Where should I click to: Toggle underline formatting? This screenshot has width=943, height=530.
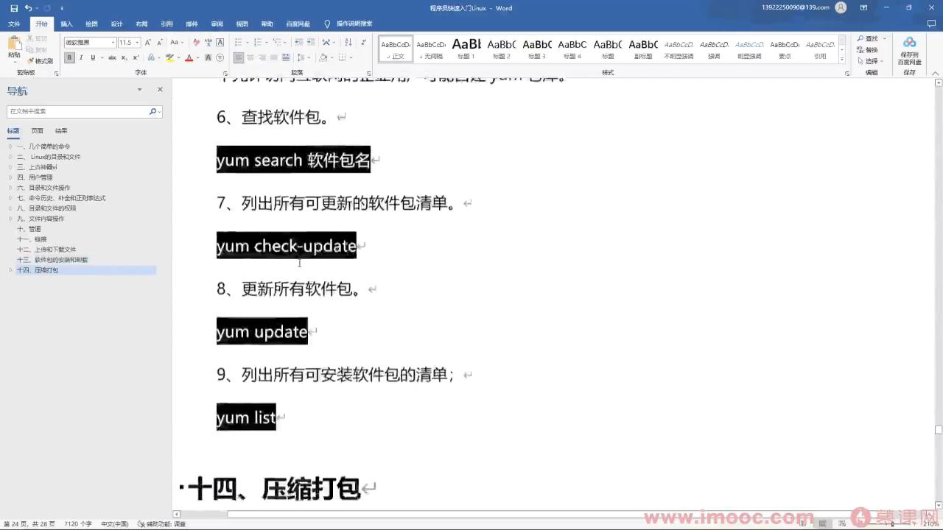pyautogui.click(x=92, y=57)
